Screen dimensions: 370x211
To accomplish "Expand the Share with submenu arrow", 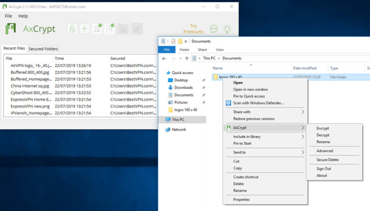I will [x=303, y=112].
